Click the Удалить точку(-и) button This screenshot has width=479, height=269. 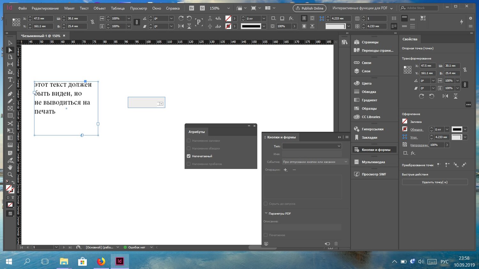pos(435,182)
